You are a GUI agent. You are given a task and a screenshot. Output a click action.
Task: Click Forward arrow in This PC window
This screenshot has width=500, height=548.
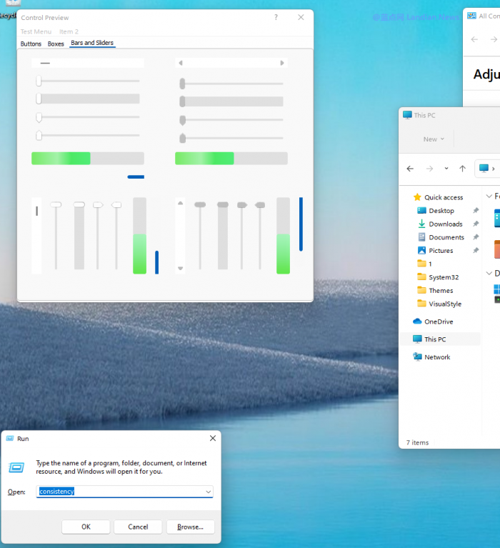pos(429,169)
